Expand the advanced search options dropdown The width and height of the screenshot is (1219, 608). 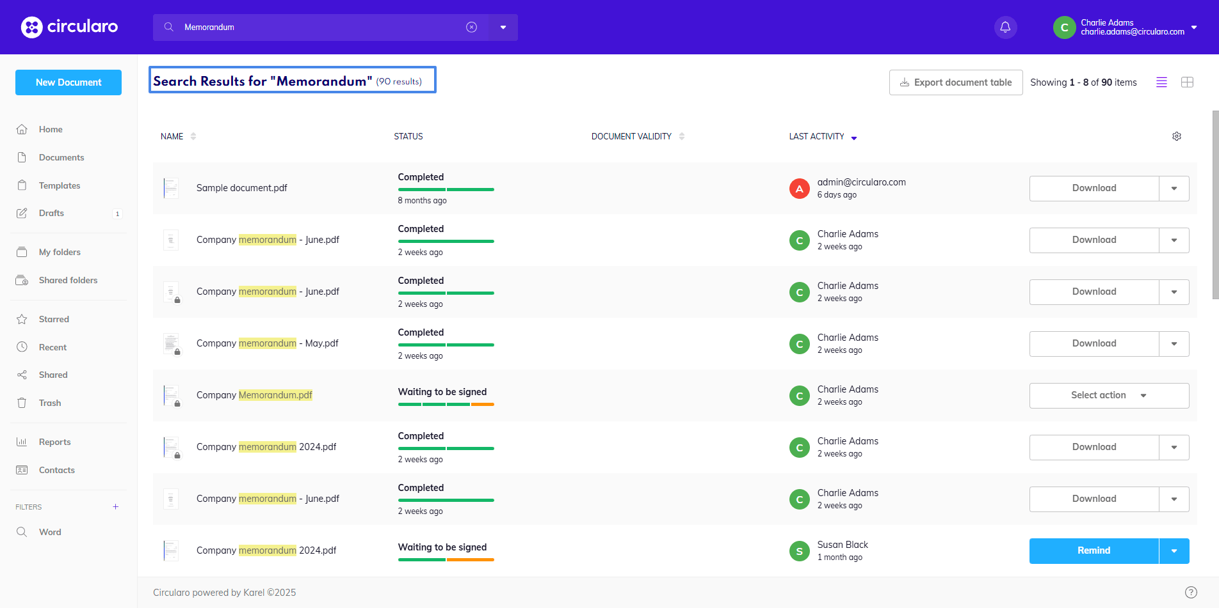(503, 27)
